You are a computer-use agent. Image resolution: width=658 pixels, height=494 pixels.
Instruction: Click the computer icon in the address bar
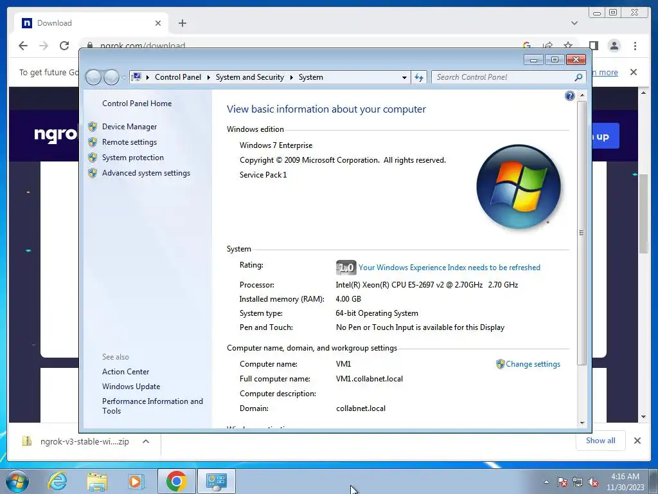coord(136,77)
